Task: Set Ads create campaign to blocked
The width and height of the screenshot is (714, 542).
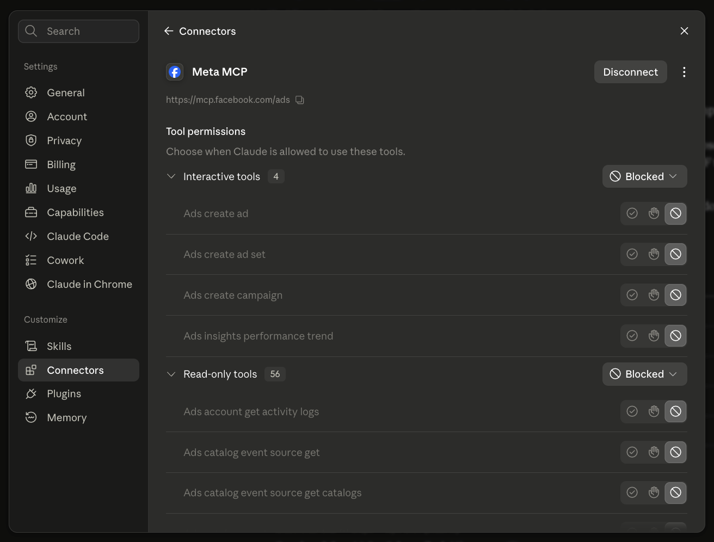Action: 675,295
